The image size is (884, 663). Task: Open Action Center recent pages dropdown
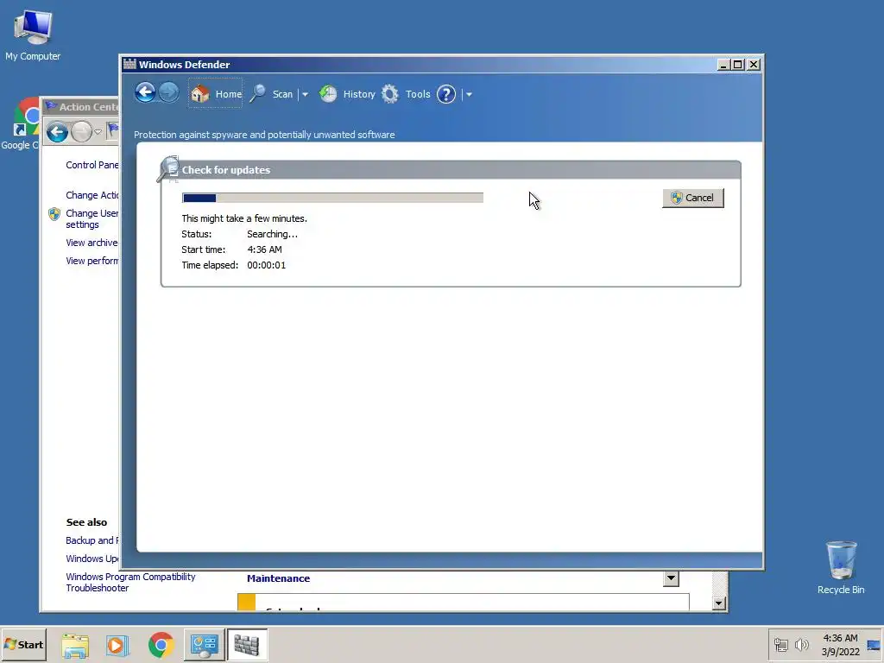coord(98,132)
